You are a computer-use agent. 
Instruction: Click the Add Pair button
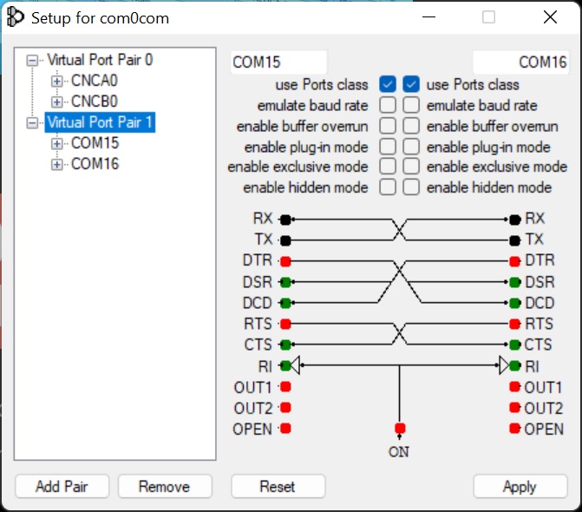point(62,486)
